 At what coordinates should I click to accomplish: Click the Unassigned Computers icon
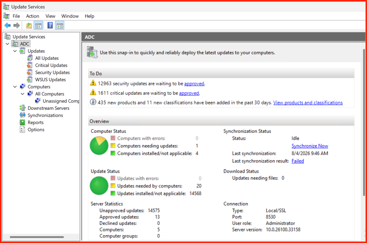click(38, 101)
